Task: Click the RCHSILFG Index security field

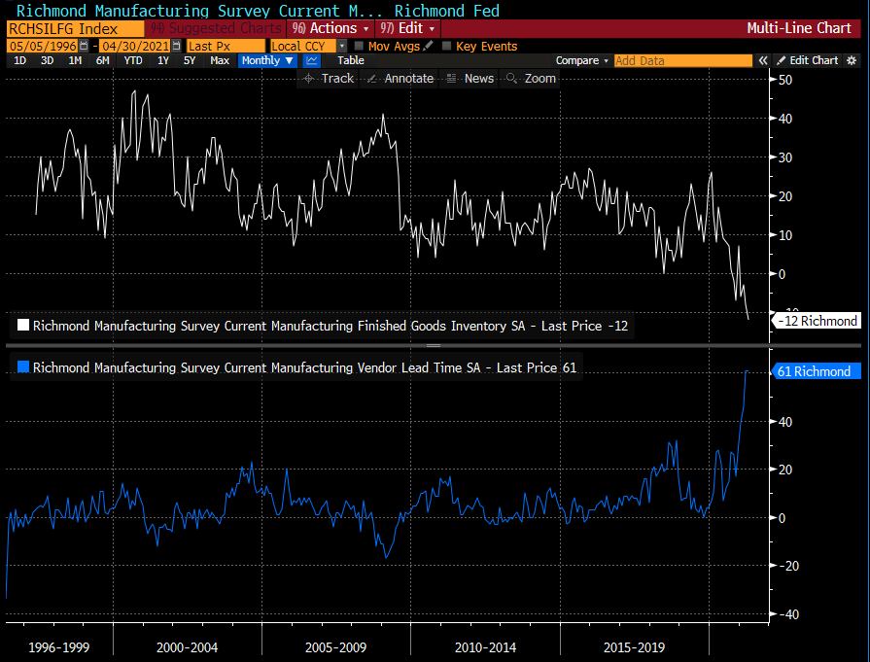Action: click(x=76, y=29)
